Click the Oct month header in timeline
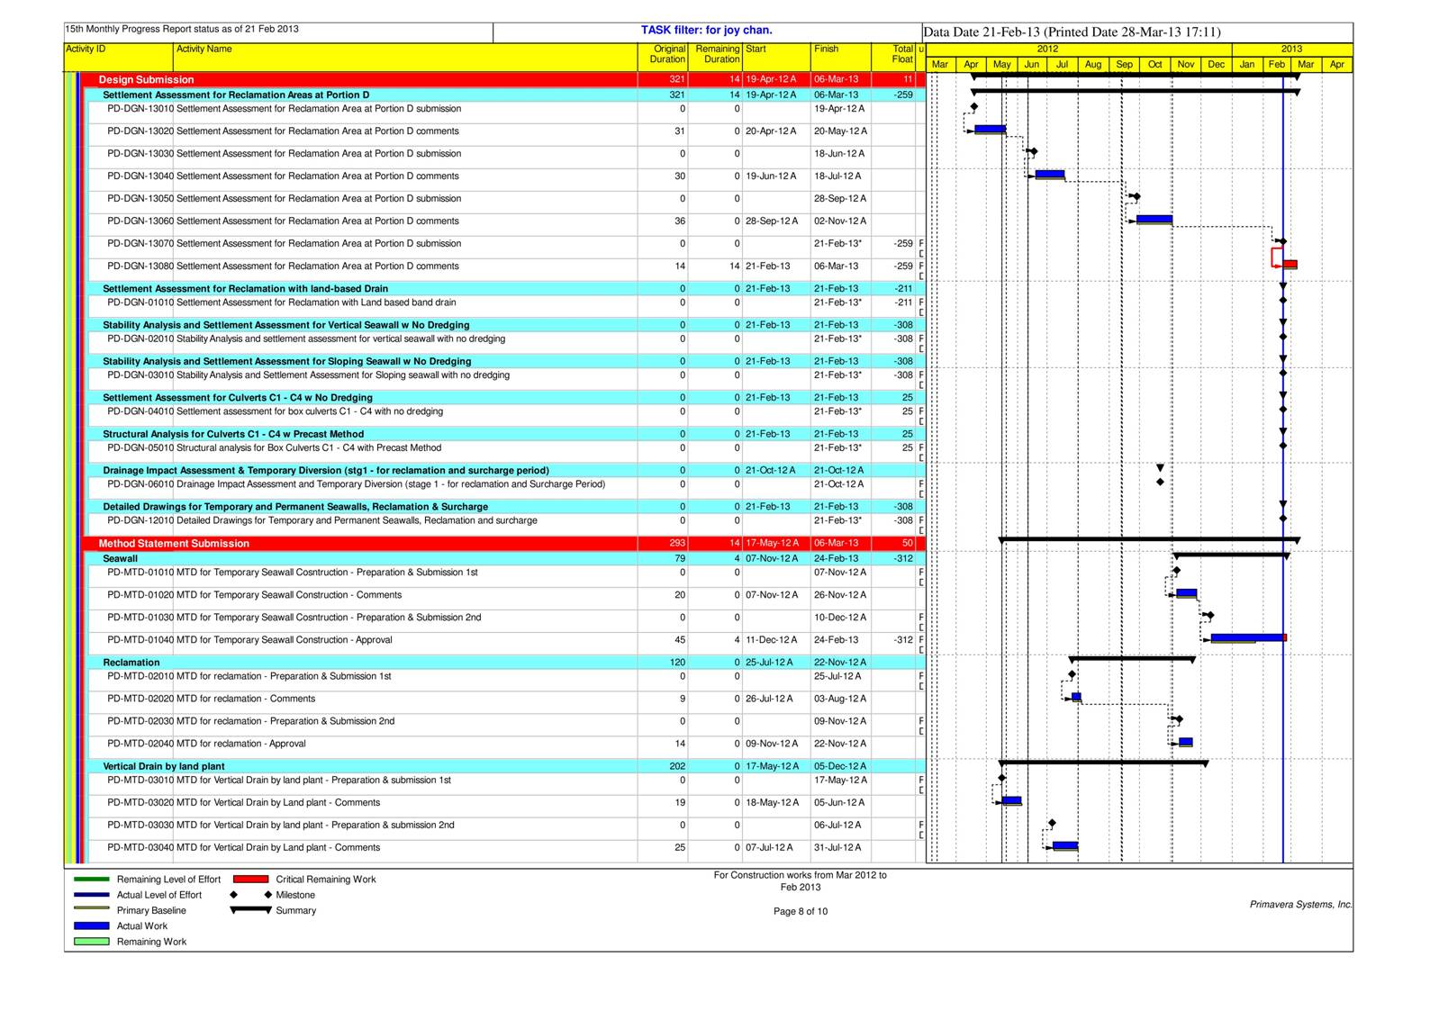Viewport: 1430px width, 1011px height. (1154, 64)
